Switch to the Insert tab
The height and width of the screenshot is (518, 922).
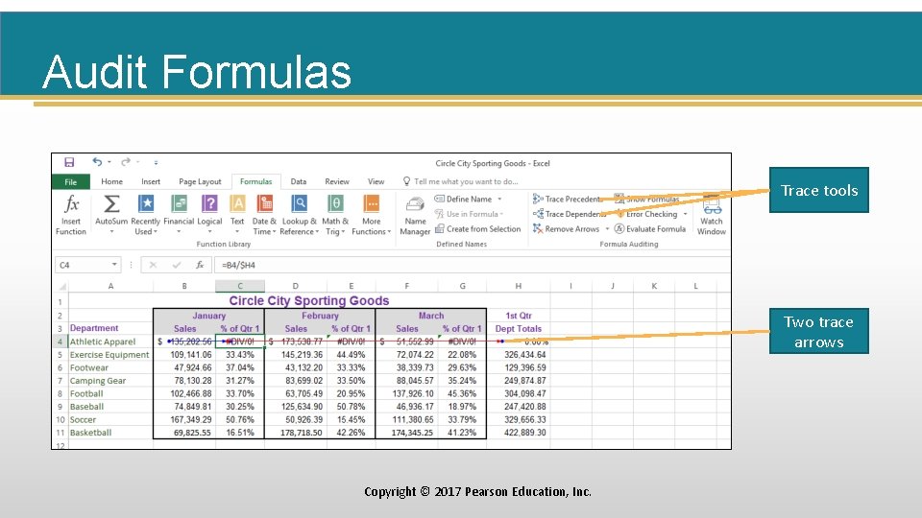pos(151,181)
